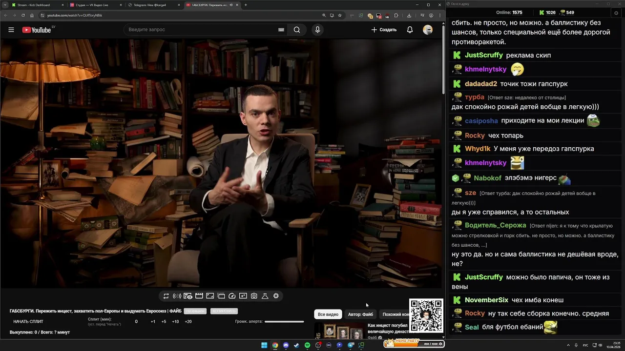Bookmark this page with the star icon
The image size is (625, 351).
point(340,15)
